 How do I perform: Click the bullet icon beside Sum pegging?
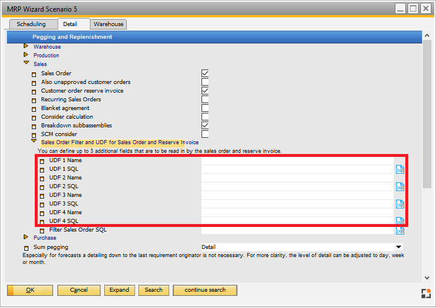coord(26,247)
